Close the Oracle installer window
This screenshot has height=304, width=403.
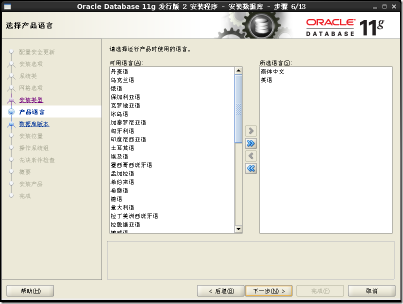(393, 6)
